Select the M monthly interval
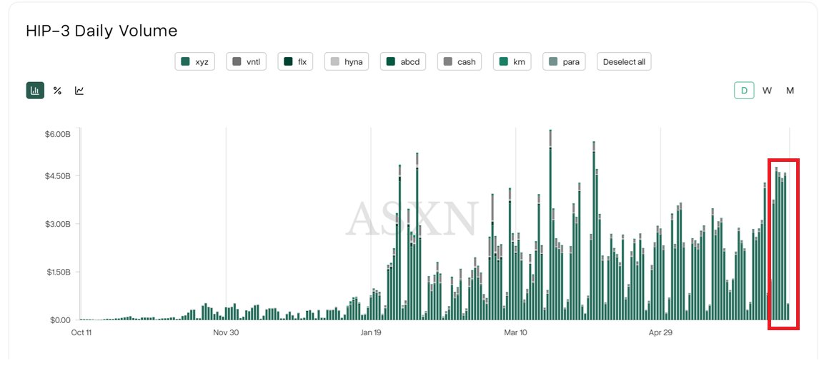Screen dimensions: 824x378 (790, 91)
